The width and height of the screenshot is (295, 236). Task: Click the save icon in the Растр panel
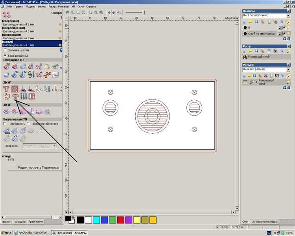[256, 51]
